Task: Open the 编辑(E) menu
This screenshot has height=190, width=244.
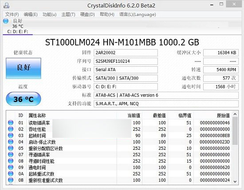Action: tap(31, 15)
